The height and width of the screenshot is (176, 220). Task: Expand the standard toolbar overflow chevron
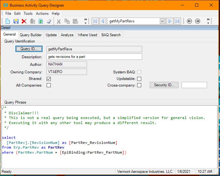tap(85, 21)
